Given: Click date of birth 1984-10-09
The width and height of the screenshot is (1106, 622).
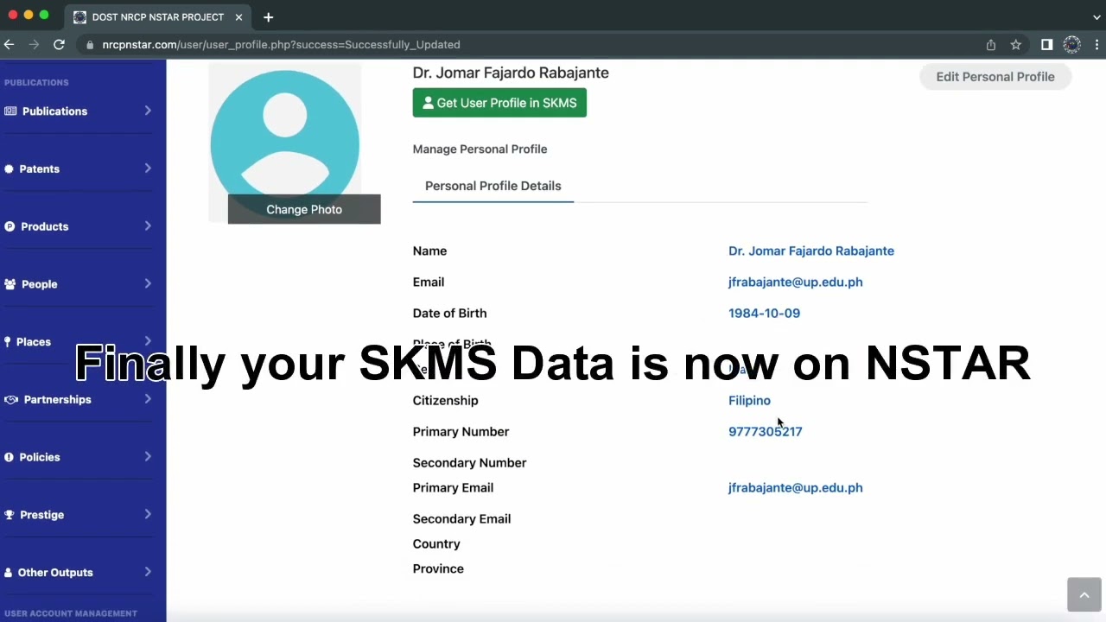Looking at the screenshot, I should click(x=764, y=314).
